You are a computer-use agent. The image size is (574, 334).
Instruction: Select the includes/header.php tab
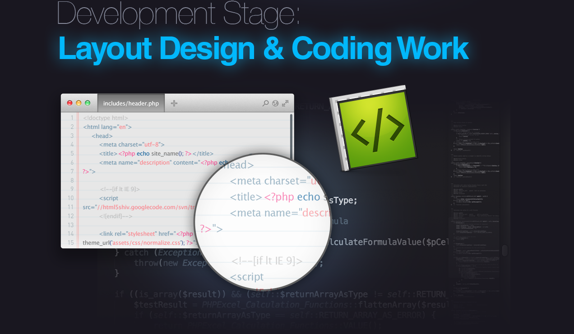(131, 103)
